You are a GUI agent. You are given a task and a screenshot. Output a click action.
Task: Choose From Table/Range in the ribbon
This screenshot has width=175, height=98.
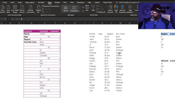(15, 9)
